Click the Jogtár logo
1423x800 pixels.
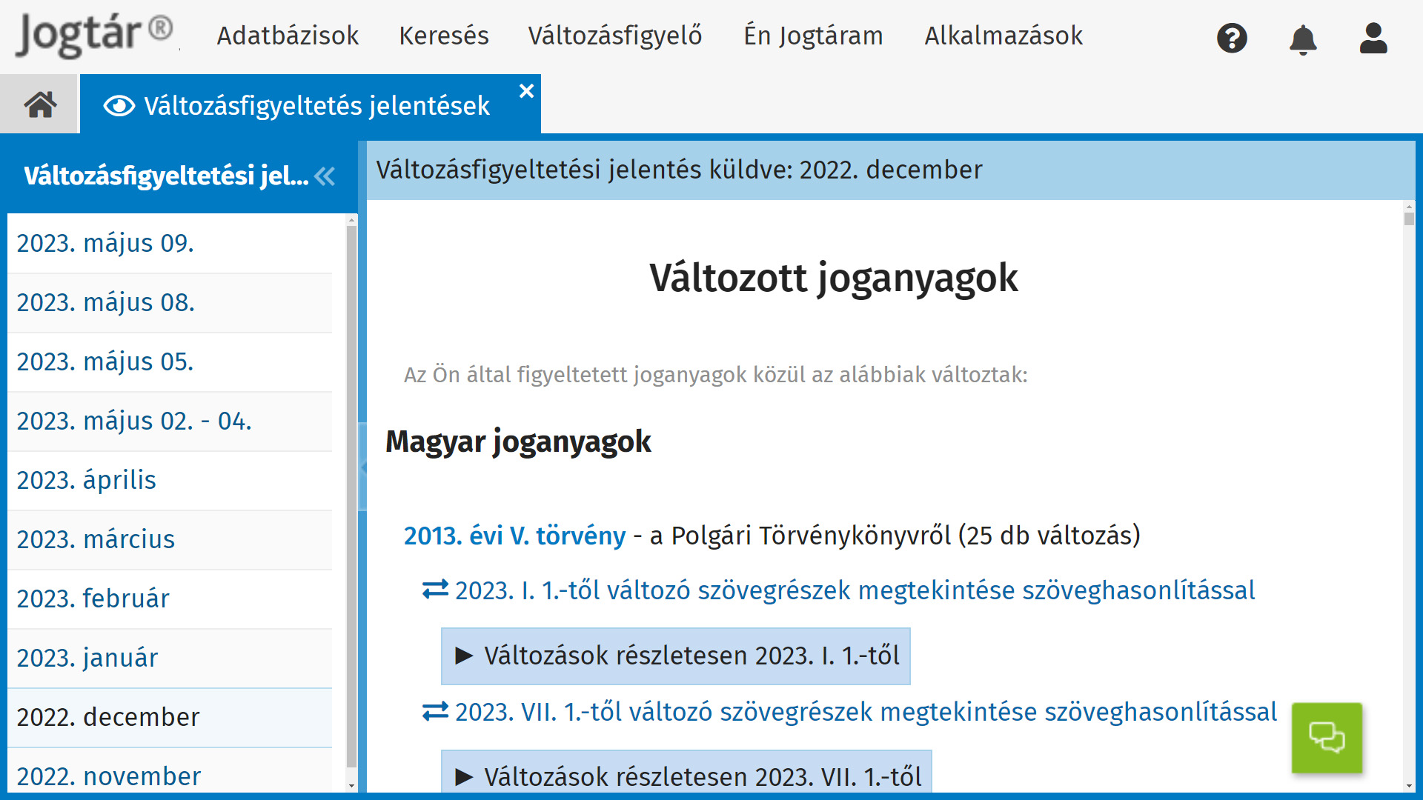94,34
